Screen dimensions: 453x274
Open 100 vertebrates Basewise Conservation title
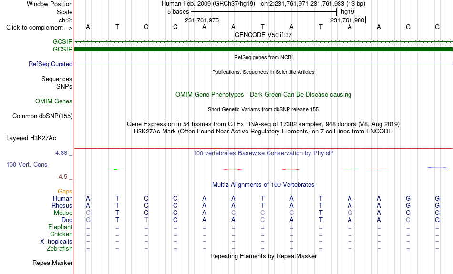coord(263,153)
